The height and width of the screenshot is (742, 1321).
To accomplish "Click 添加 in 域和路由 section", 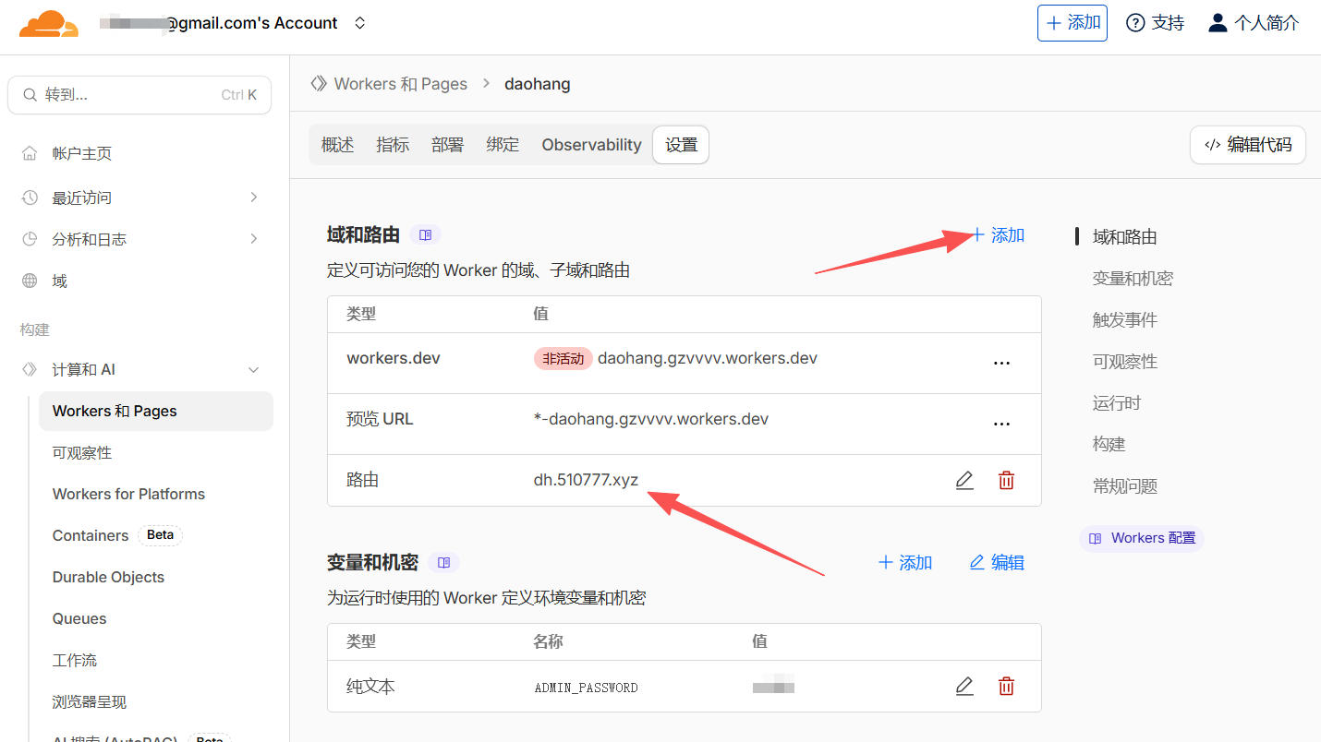I will pos(998,235).
